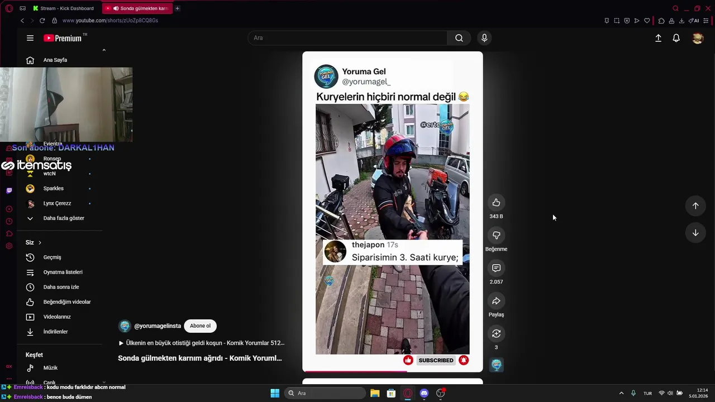Viewport: 715px width, 402px height.
Task: Open Opera sidebar settings gear
Action: coord(9,246)
